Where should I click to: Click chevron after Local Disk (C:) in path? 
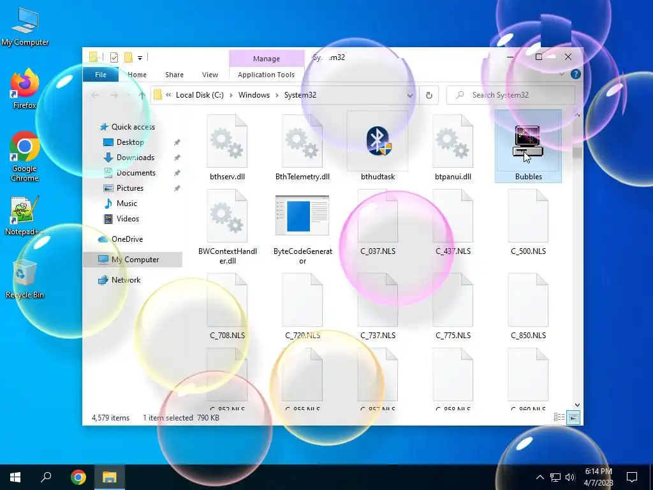click(231, 96)
